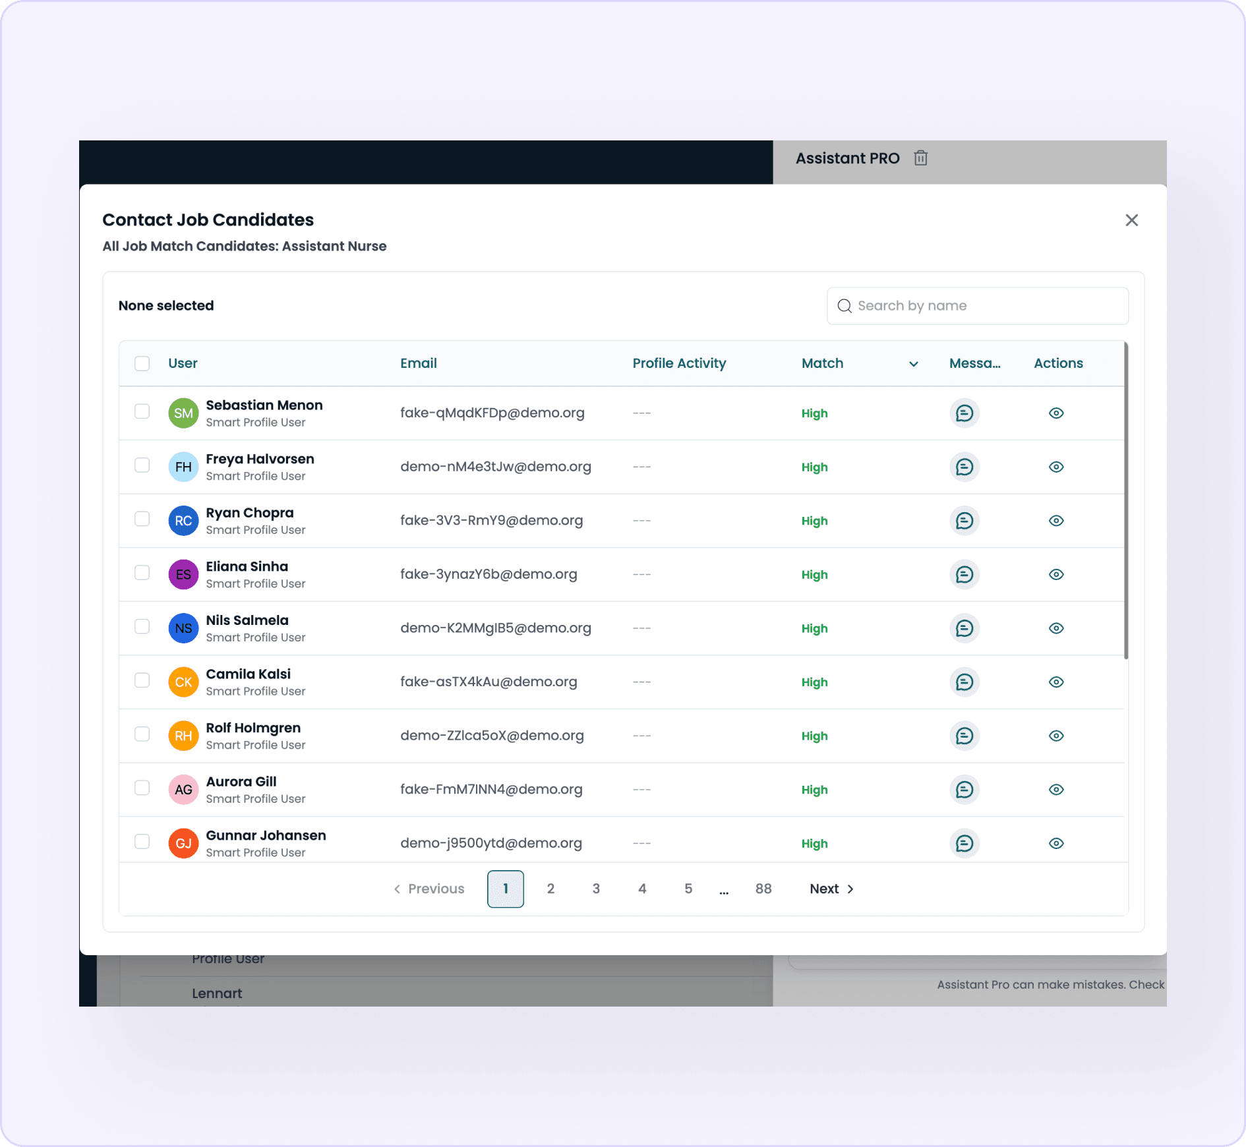Viewport: 1246px width, 1147px height.
Task: Click the Actions column header
Action: pyautogui.click(x=1058, y=363)
